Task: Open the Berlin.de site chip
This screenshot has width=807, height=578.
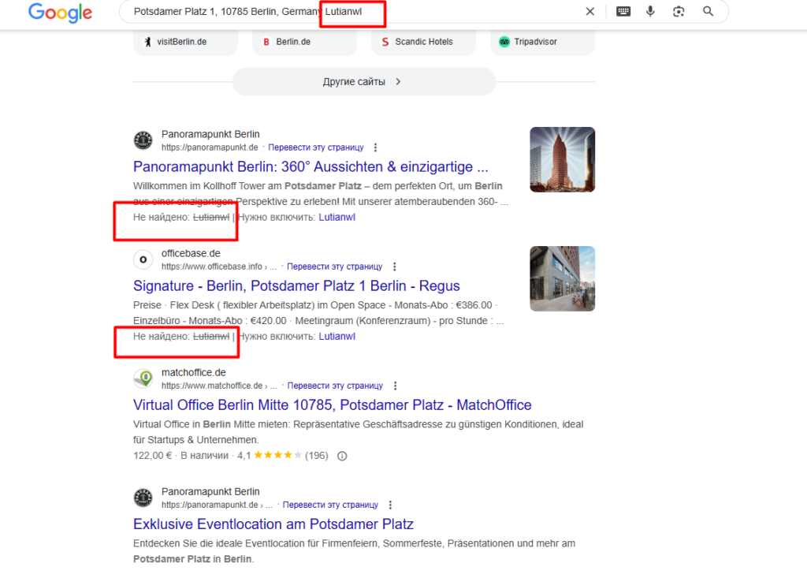Action: [304, 42]
